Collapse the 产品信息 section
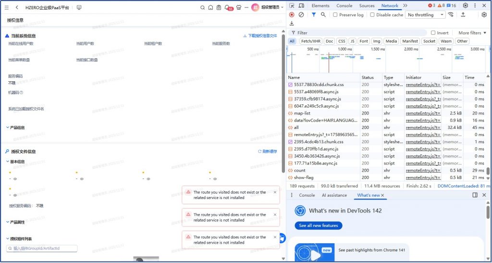The image size is (492, 263). click(8, 128)
